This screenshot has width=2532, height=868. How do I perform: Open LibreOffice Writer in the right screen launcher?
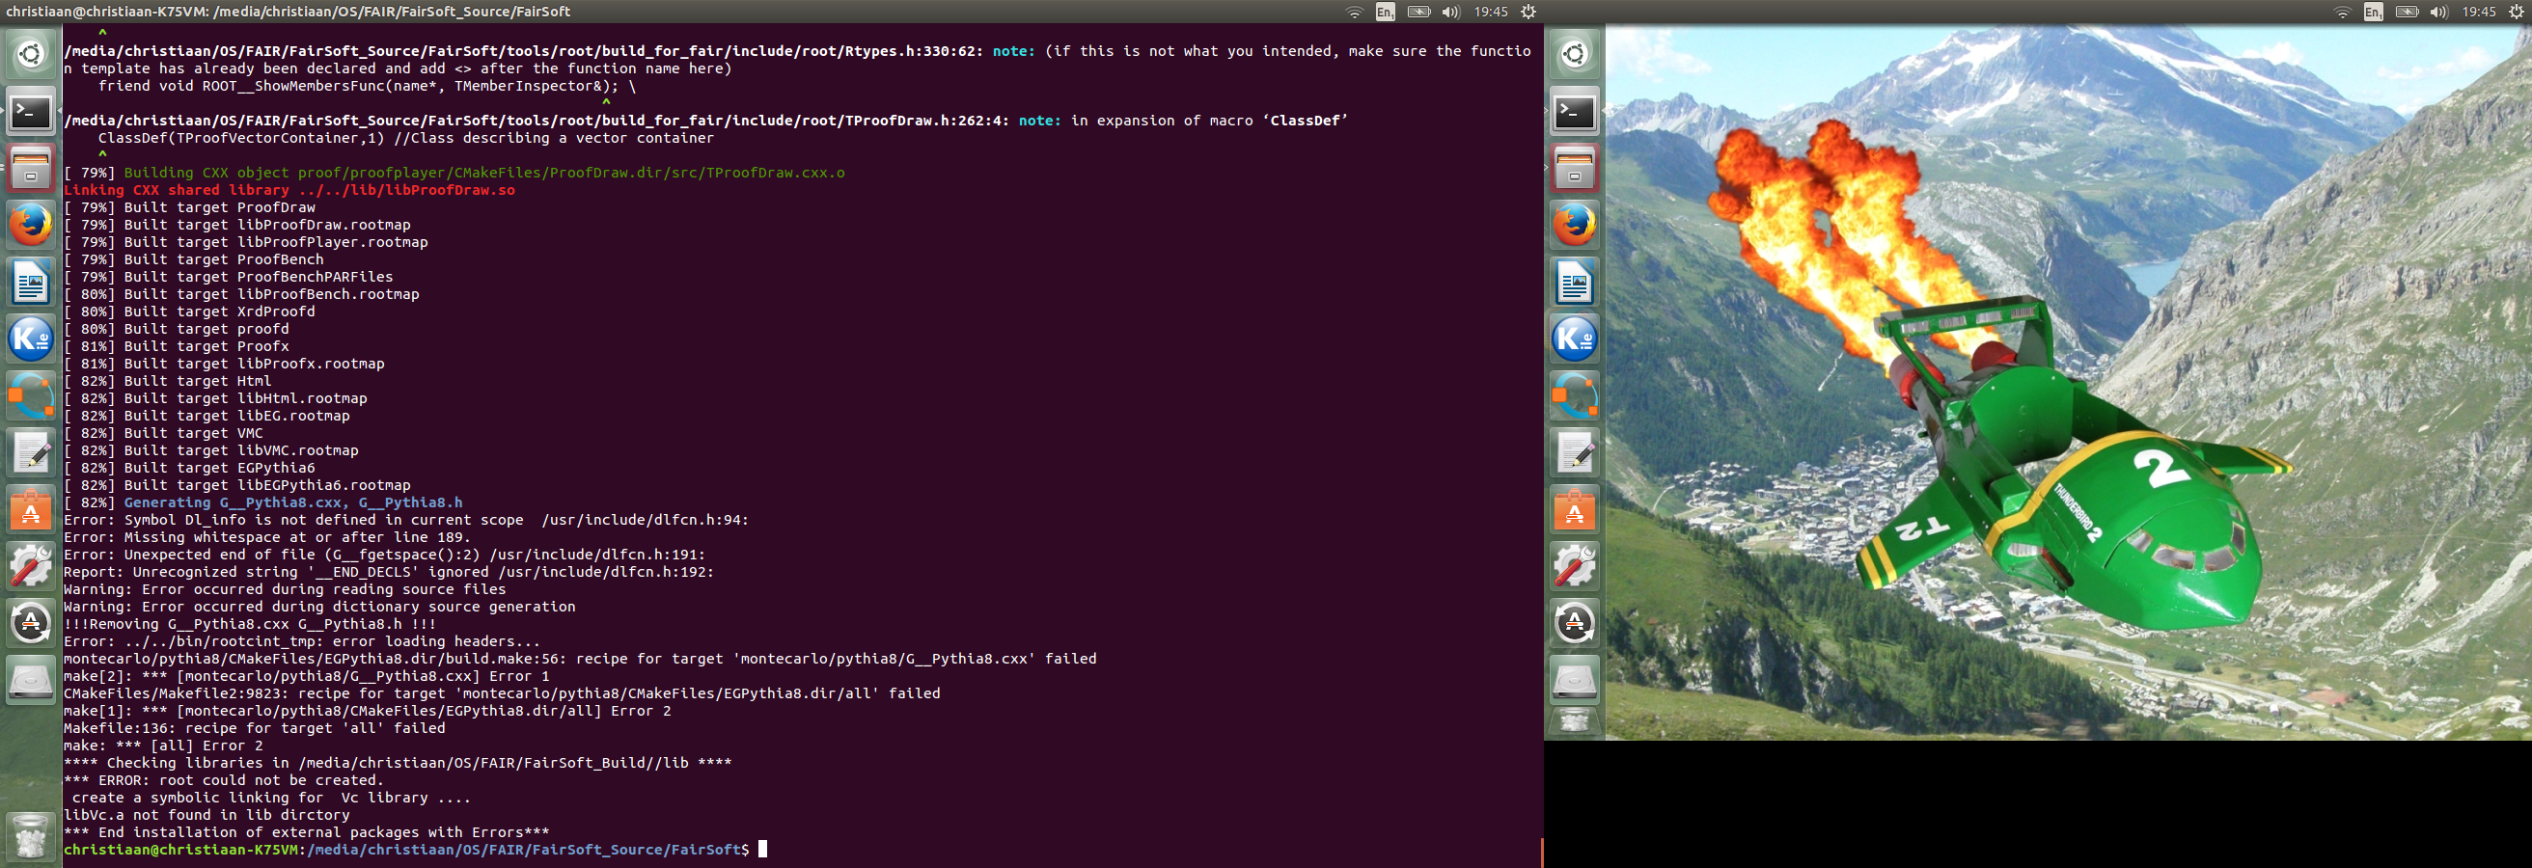coord(1575,282)
